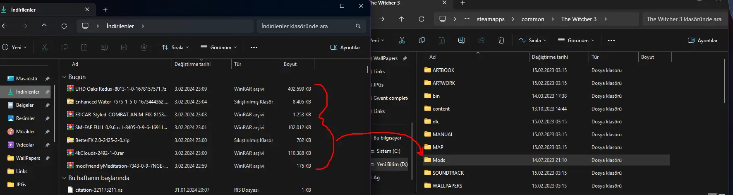Screen dimensions: 733x195
Task: Toggle Ayrıntılar details pane in The Witcher 3 window
Action: (703, 40)
